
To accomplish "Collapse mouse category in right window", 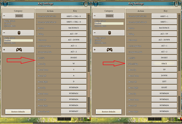I will pos(95,33).
